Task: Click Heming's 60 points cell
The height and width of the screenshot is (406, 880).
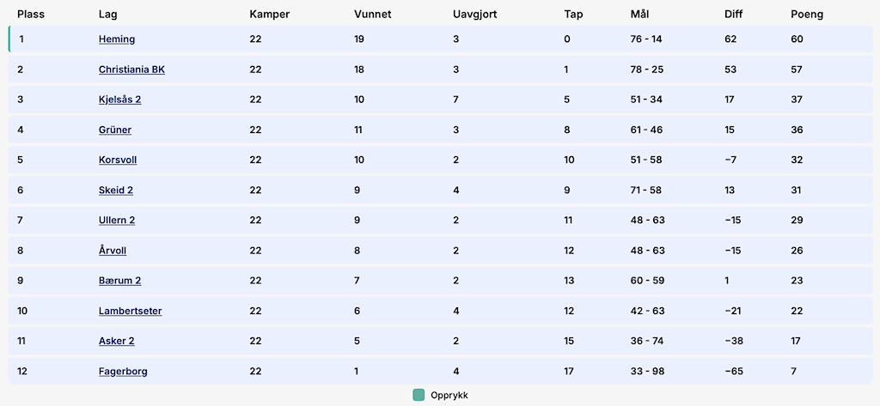Action: point(797,39)
